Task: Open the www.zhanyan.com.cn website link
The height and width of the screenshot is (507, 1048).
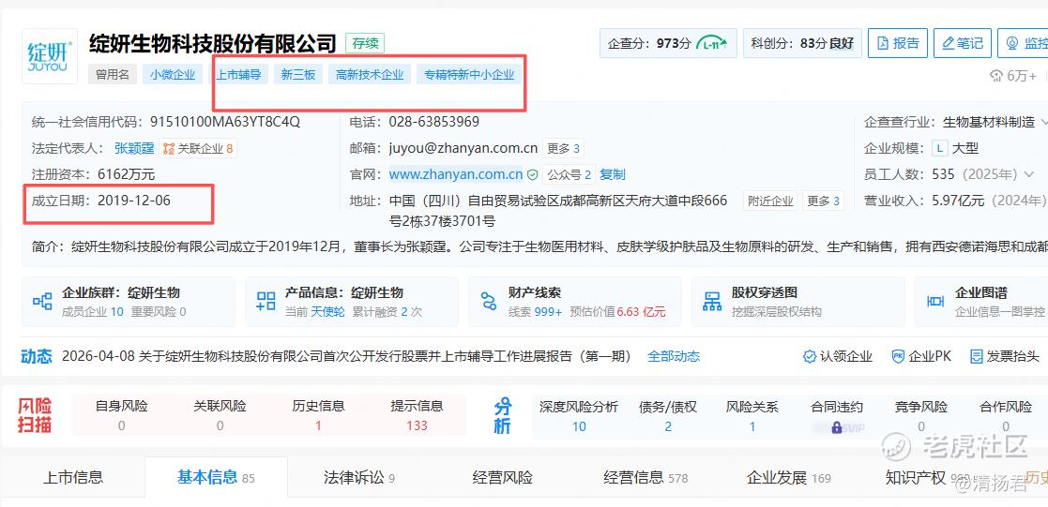Action: coord(456,174)
